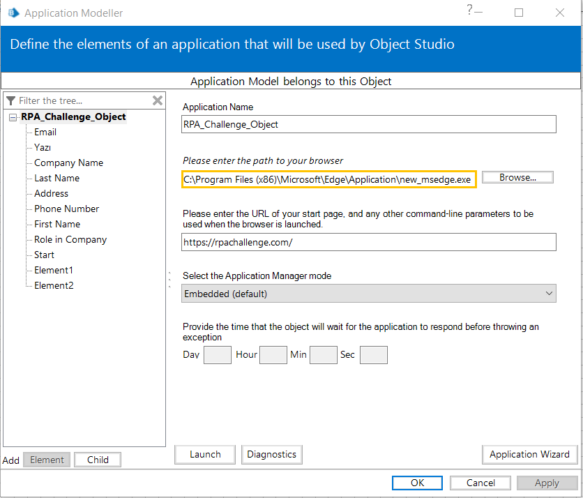Image resolution: width=583 pixels, height=498 pixels.
Task: Clear the tree filter with X icon
Action: [158, 100]
